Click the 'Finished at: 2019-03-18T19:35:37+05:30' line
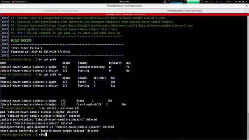The height and width of the screenshot is (140, 249). pos(40,52)
